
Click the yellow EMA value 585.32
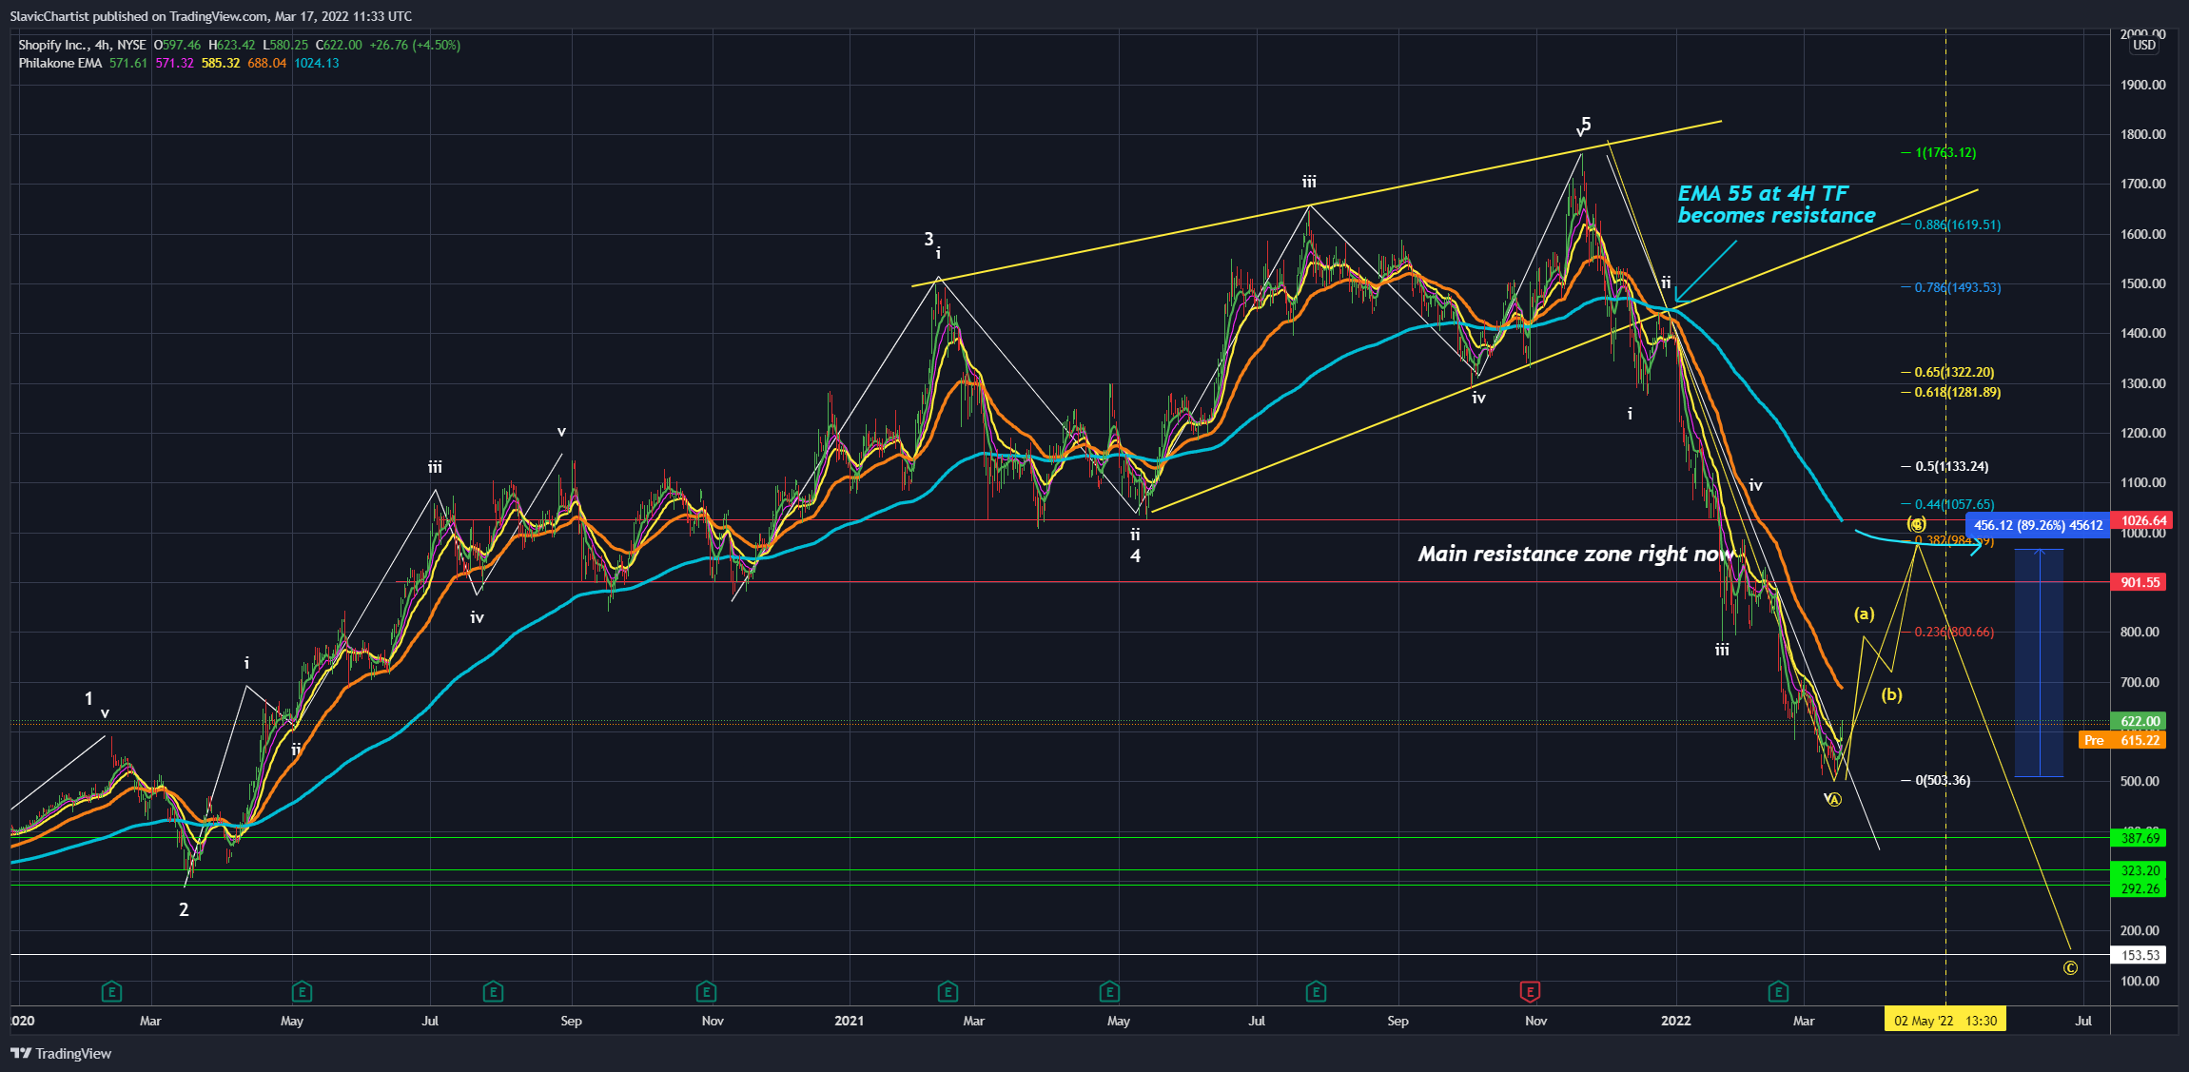[221, 63]
